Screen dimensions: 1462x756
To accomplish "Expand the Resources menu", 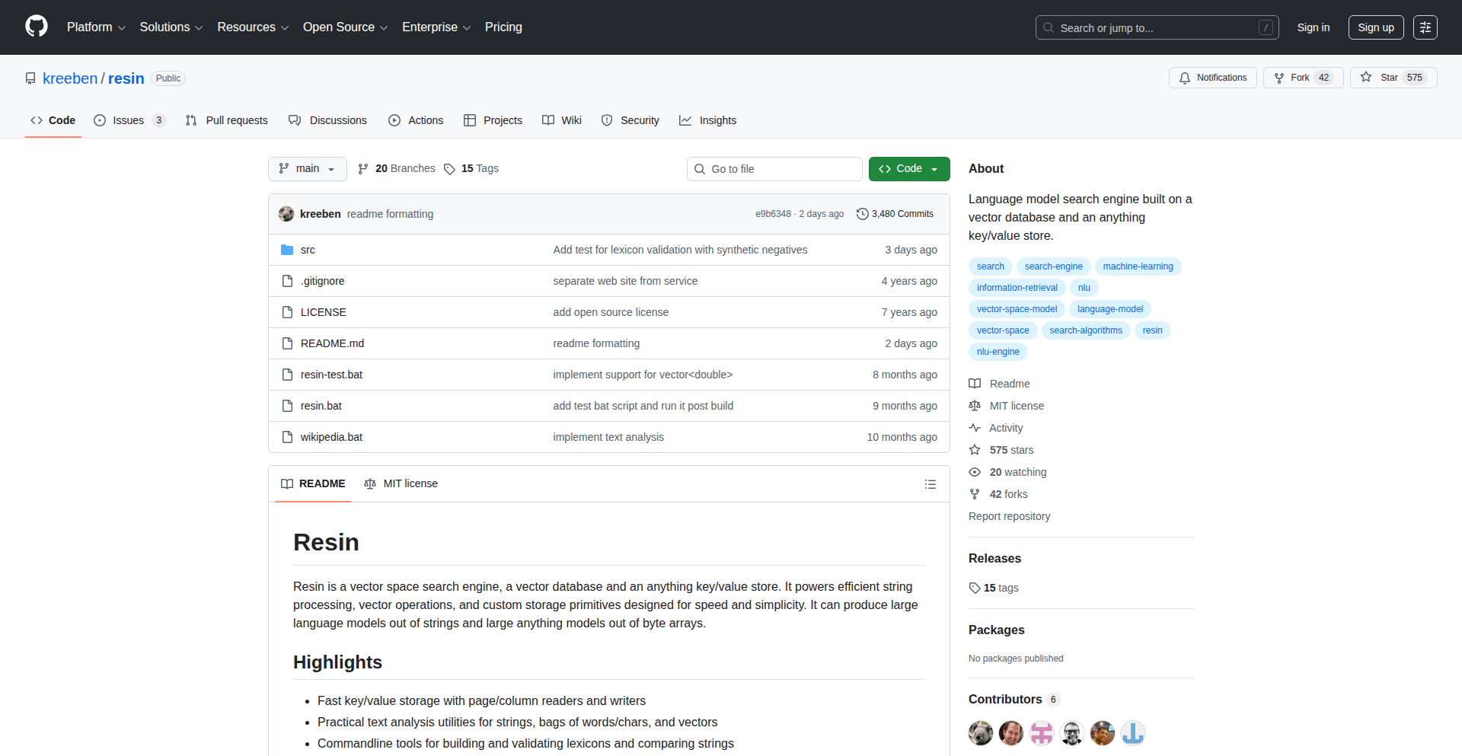I will [253, 27].
